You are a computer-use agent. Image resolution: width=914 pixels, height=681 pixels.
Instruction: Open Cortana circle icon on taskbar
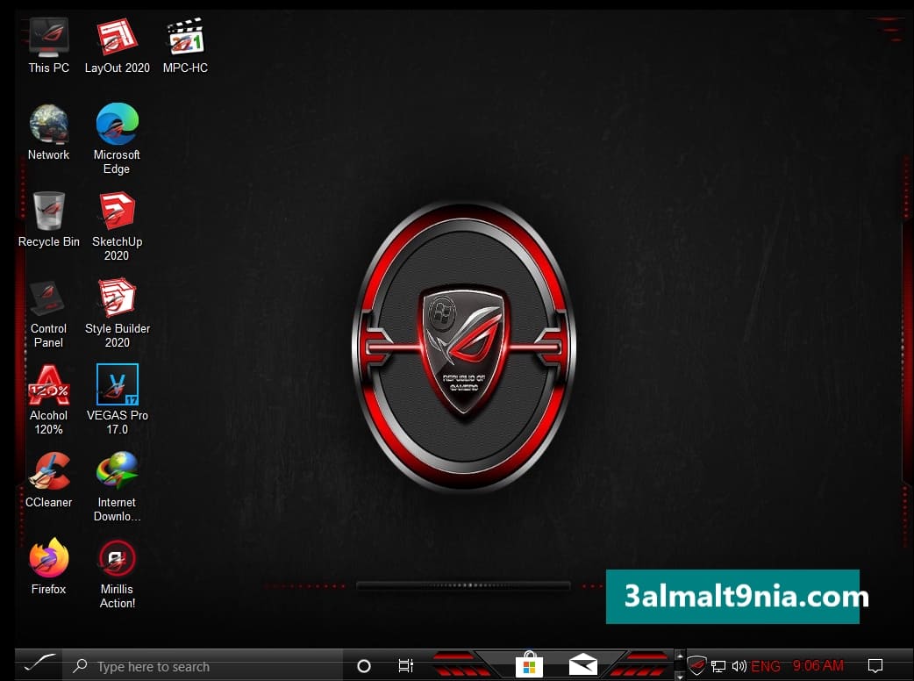coord(364,666)
